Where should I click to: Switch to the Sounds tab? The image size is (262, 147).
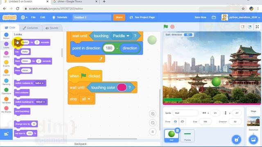tap(52, 28)
